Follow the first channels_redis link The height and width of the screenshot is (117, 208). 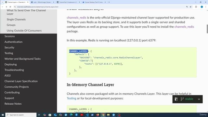coord(76,18)
